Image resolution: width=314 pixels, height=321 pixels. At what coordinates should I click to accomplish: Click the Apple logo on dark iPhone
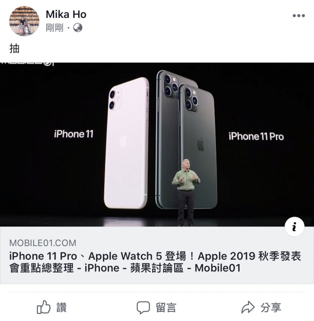[201, 144]
